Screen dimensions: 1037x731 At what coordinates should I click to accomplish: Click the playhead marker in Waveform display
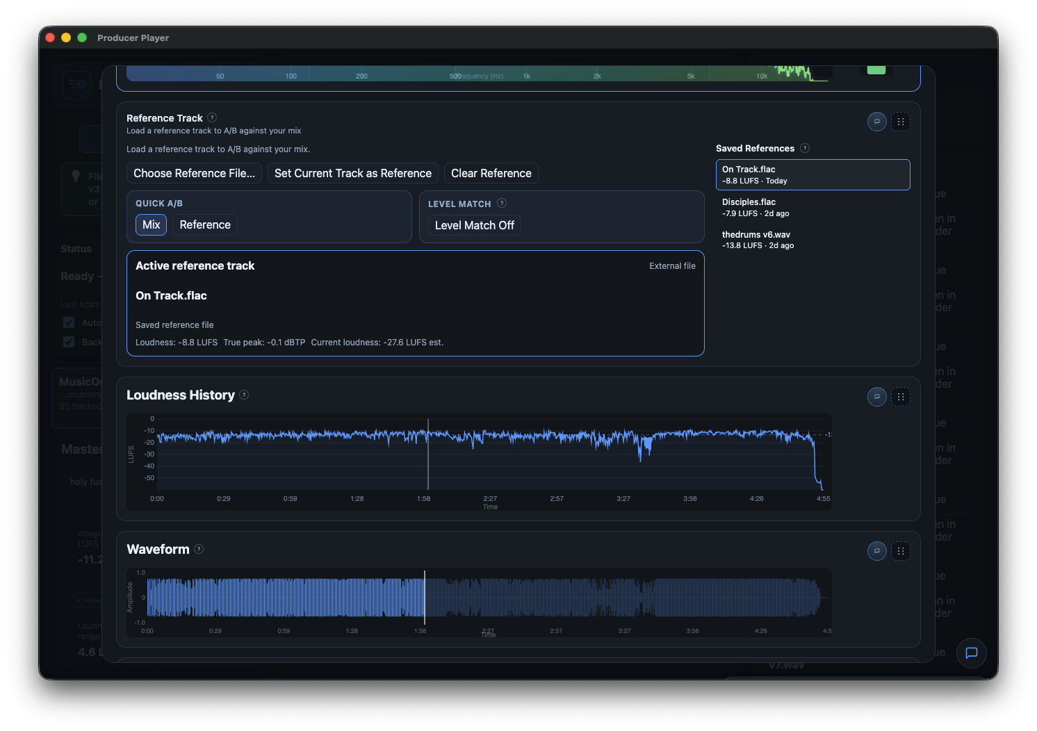(x=425, y=597)
